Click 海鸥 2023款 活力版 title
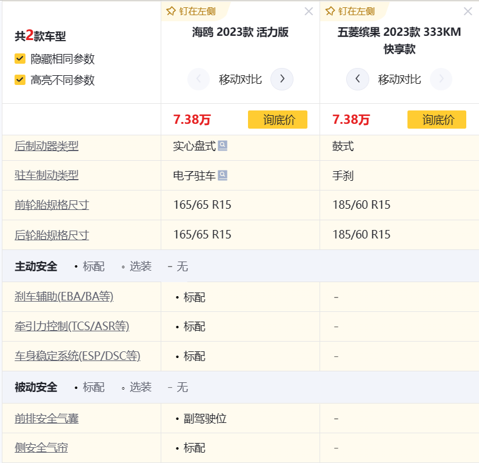The width and height of the screenshot is (479, 463). coord(240,32)
